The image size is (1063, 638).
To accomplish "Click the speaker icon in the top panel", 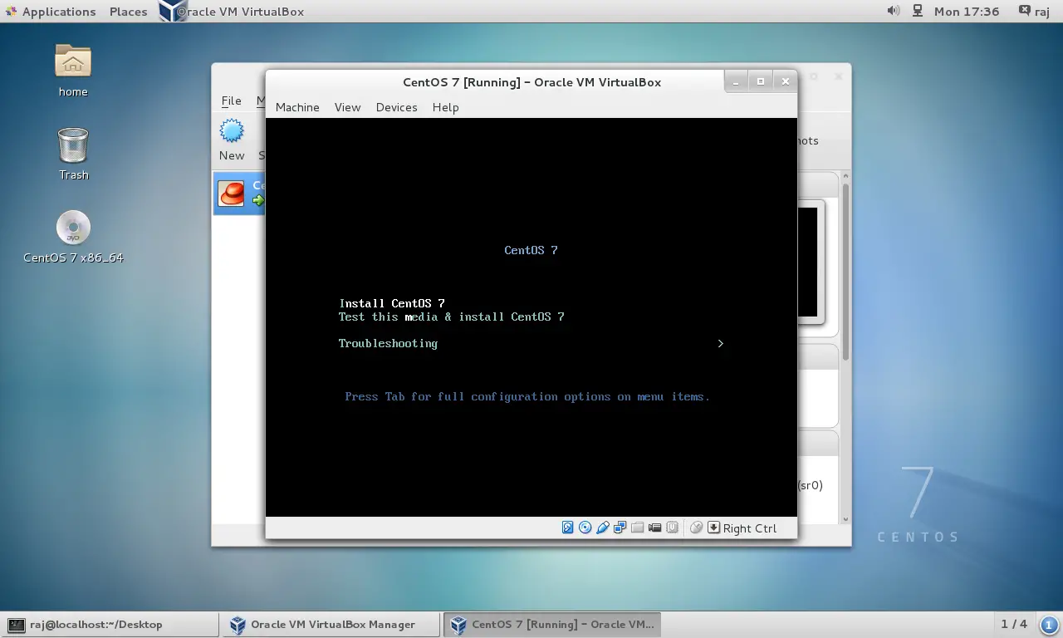I will pyautogui.click(x=892, y=11).
